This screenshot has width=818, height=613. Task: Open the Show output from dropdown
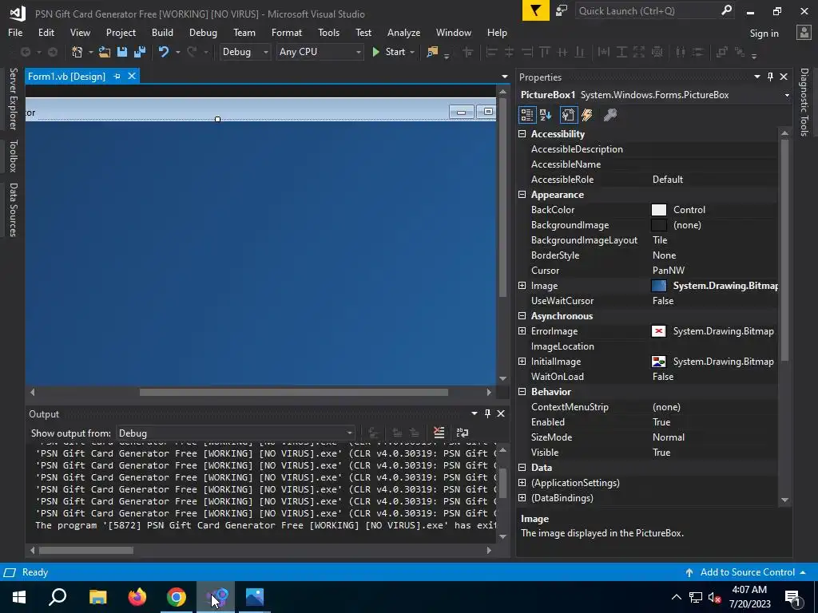coord(236,433)
